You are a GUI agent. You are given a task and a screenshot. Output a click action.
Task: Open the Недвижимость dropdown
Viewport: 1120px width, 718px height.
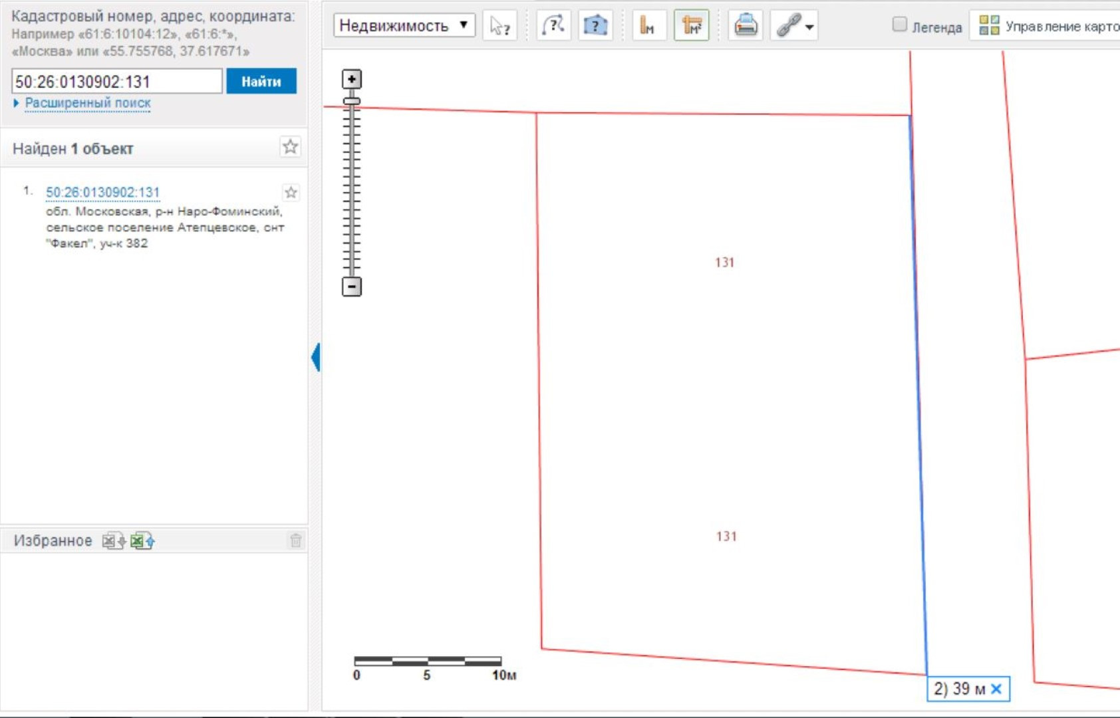(x=404, y=26)
